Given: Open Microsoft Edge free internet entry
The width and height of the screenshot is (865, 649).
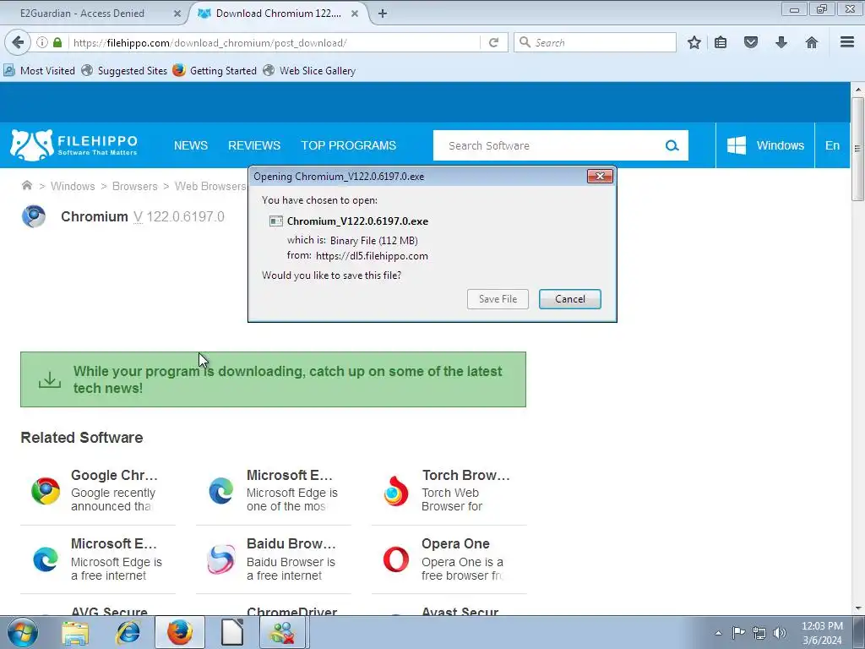Looking at the screenshot, I should 98,559.
